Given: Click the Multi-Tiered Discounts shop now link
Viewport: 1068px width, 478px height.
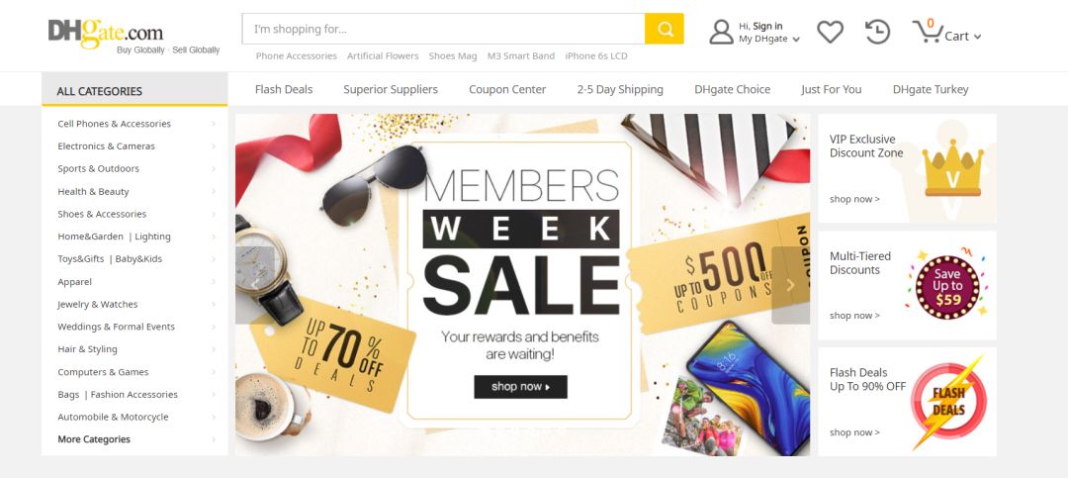Looking at the screenshot, I should (x=854, y=316).
